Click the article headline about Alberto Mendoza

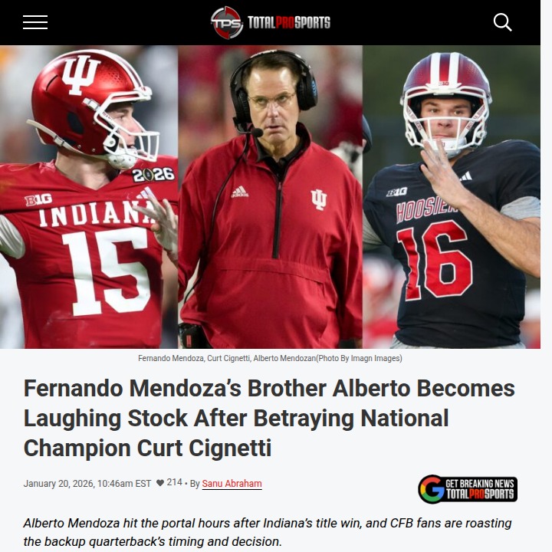pyautogui.click(x=269, y=418)
